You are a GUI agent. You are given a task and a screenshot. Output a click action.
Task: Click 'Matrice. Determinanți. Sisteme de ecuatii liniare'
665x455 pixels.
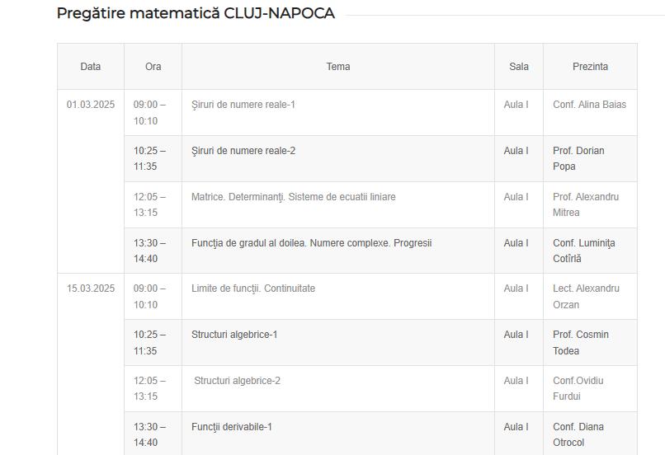pyautogui.click(x=294, y=197)
